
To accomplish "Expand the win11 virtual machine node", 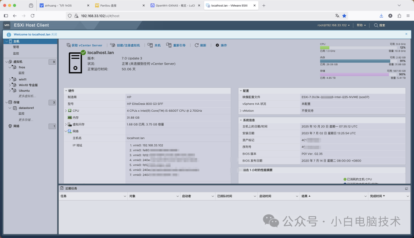I will (x=10, y=79).
